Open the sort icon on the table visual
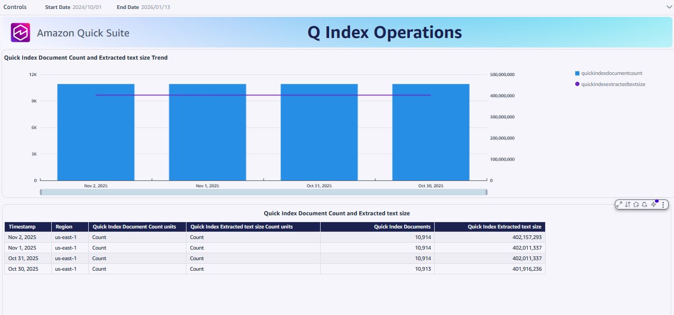This screenshot has height=315, width=674. [x=628, y=205]
